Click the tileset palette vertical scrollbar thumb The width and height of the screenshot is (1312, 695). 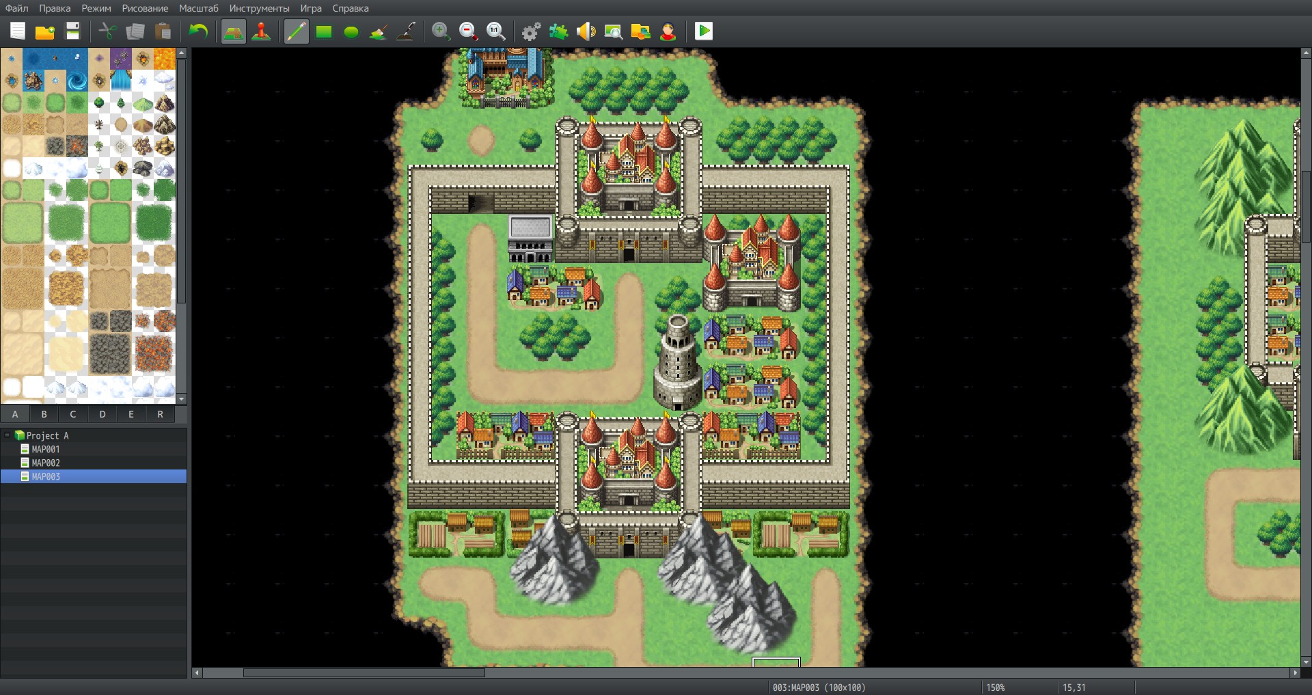point(181,181)
